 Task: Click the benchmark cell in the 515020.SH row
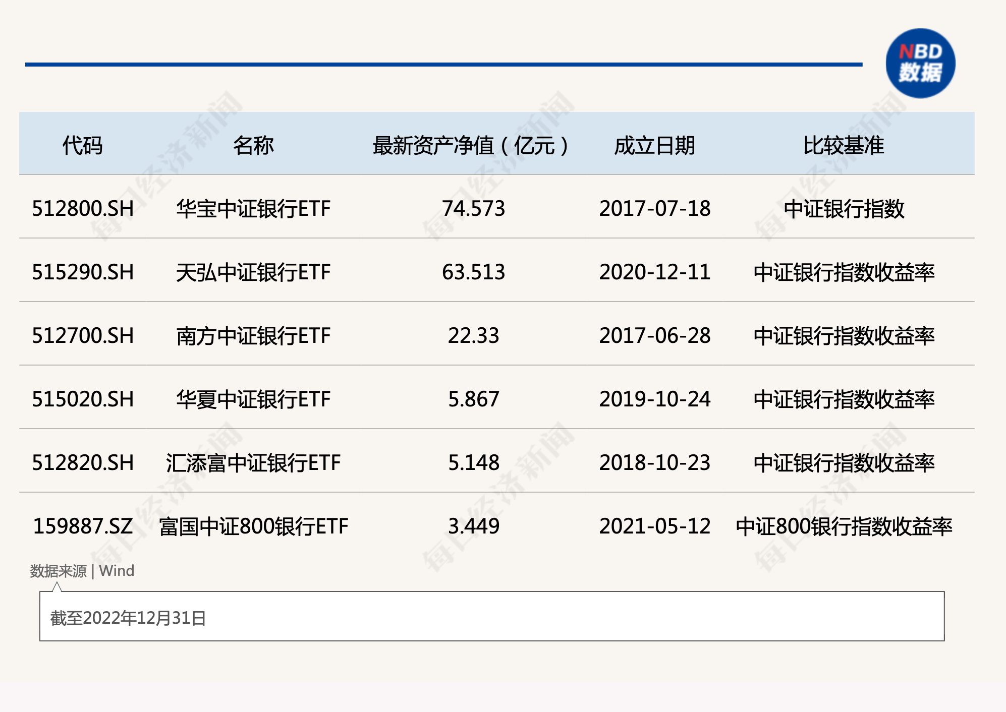coord(844,399)
